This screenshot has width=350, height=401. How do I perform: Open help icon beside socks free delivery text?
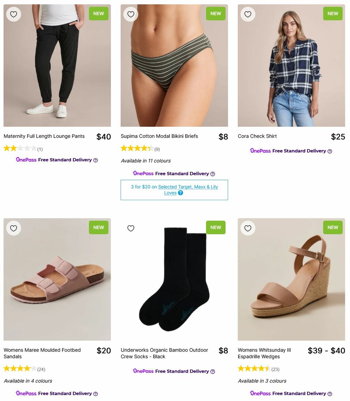click(213, 371)
